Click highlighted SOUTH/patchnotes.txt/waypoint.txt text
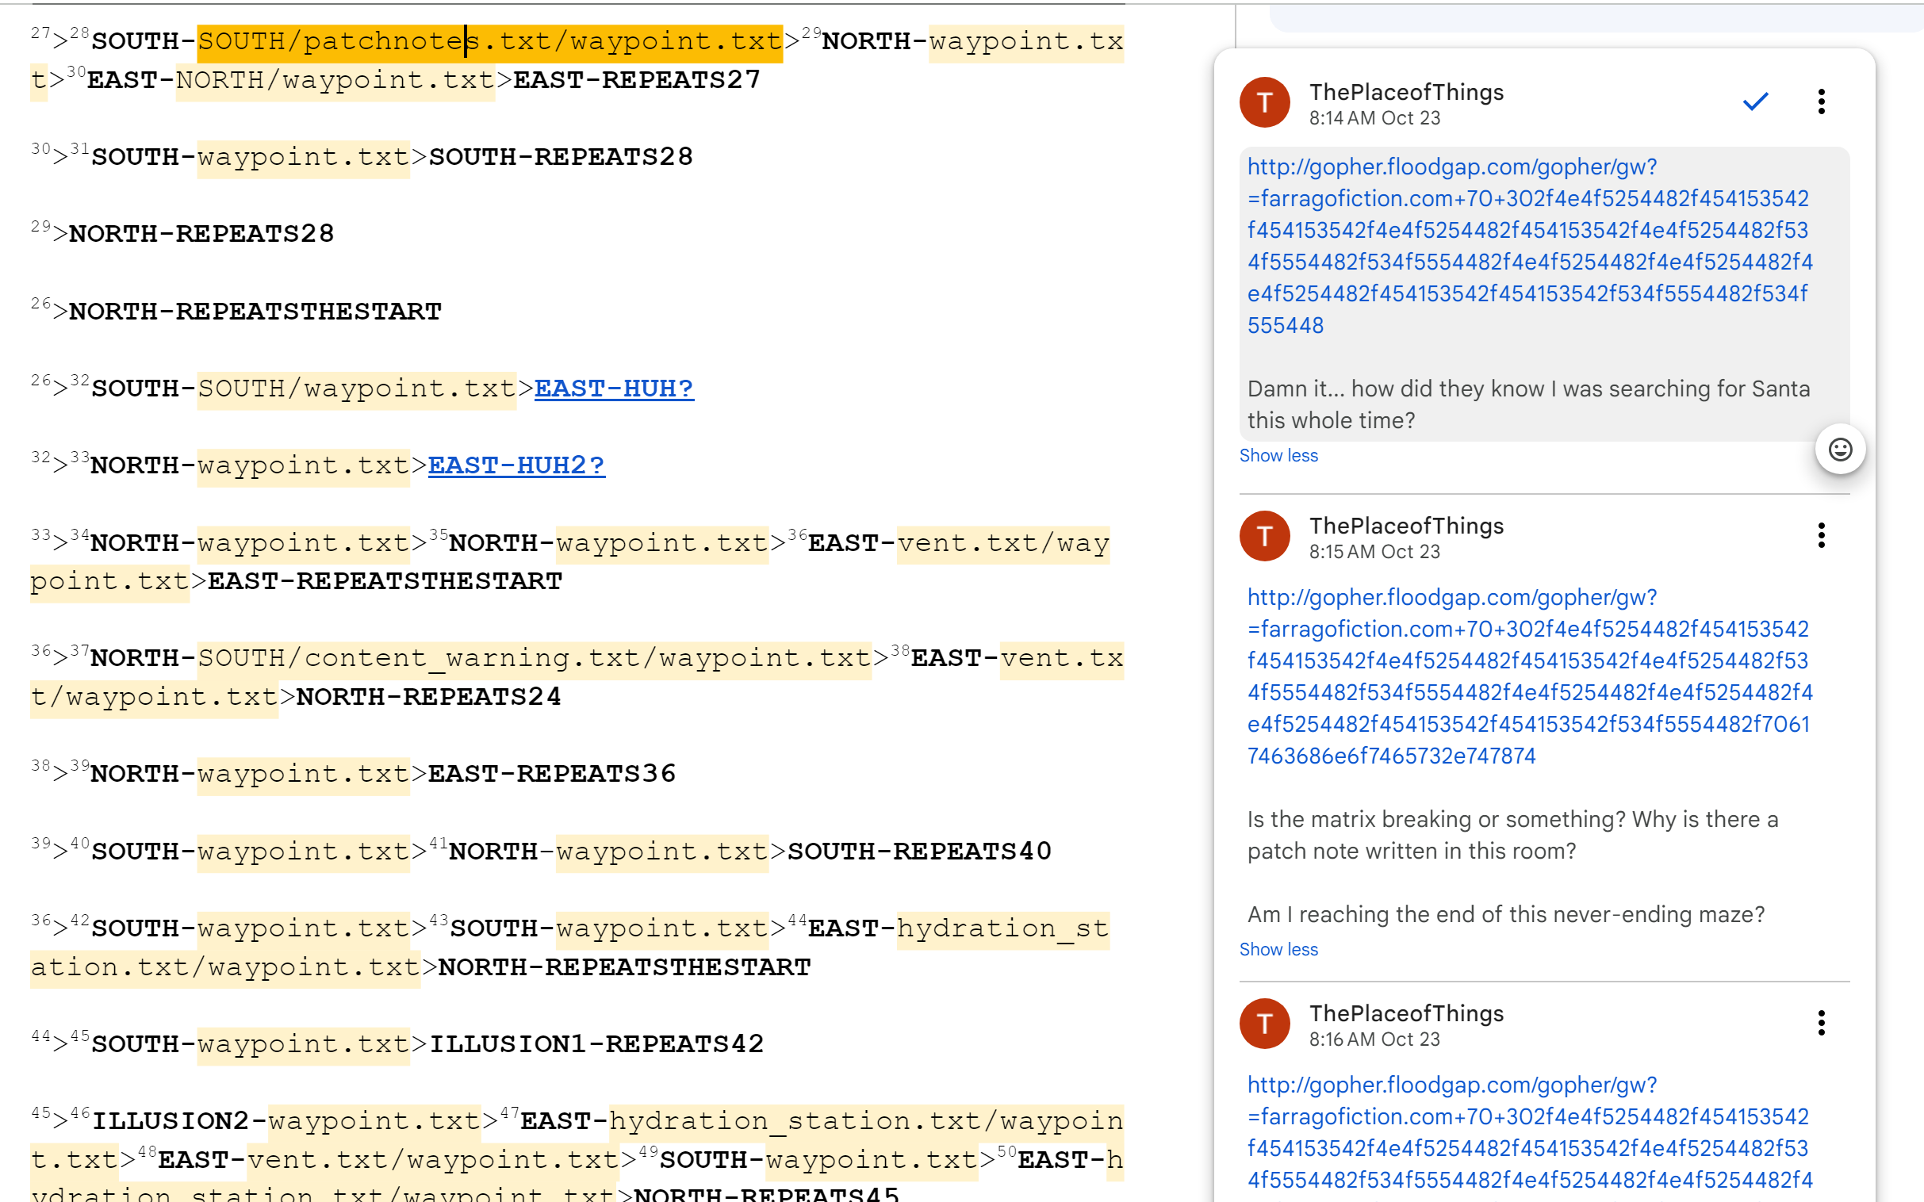The width and height of the screenshot is (1924, 1202). (489, 41)
